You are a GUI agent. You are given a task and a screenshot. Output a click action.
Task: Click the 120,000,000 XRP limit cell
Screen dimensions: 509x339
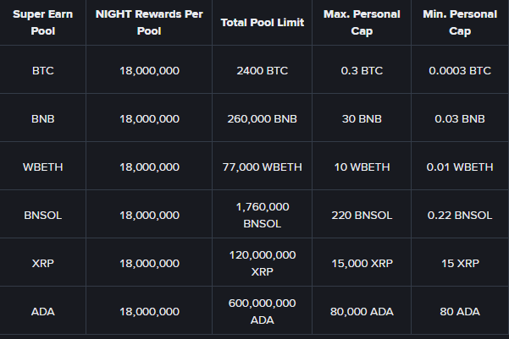[x=262, y=263]
